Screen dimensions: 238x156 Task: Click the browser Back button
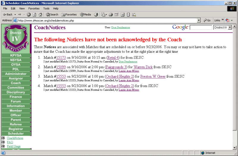pos(7,15)
